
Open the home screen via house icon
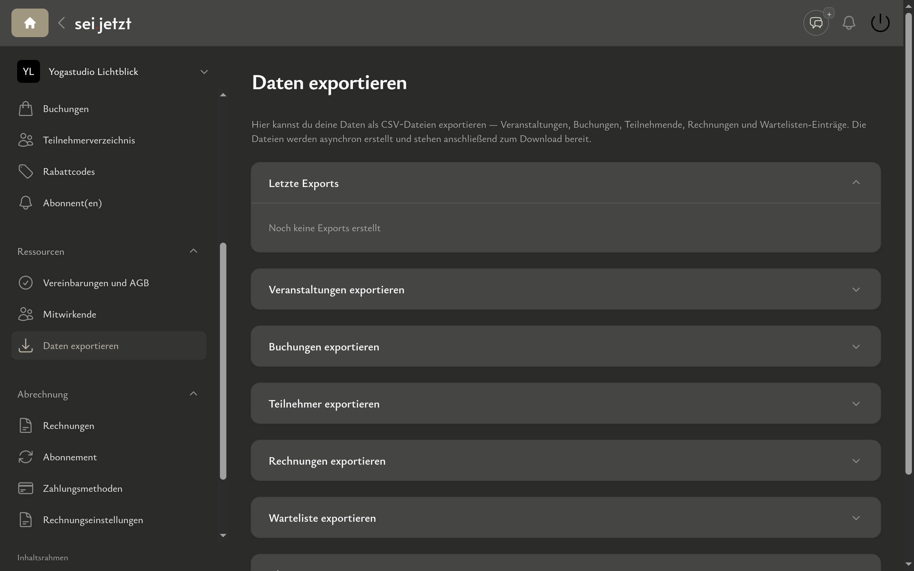pos(29,22)
